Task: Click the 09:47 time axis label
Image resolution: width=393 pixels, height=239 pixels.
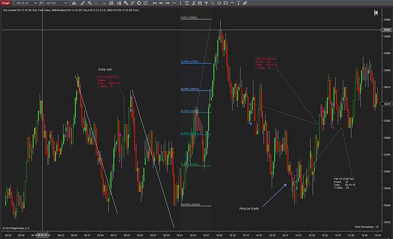Action: (x=87, y=235)
